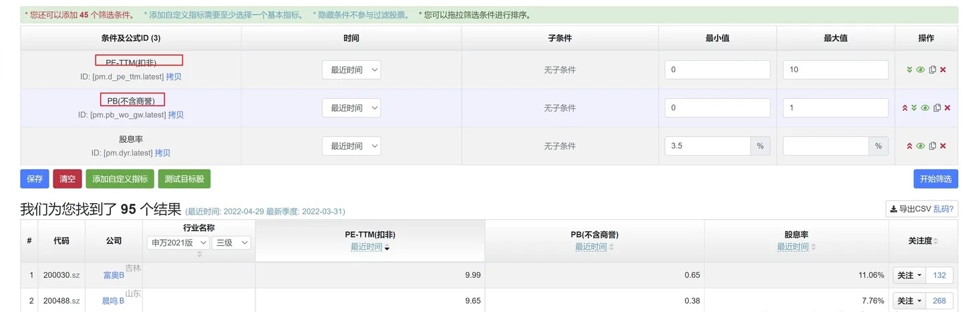Click the 添加自定义指标 button

click(x=120, y=179)
